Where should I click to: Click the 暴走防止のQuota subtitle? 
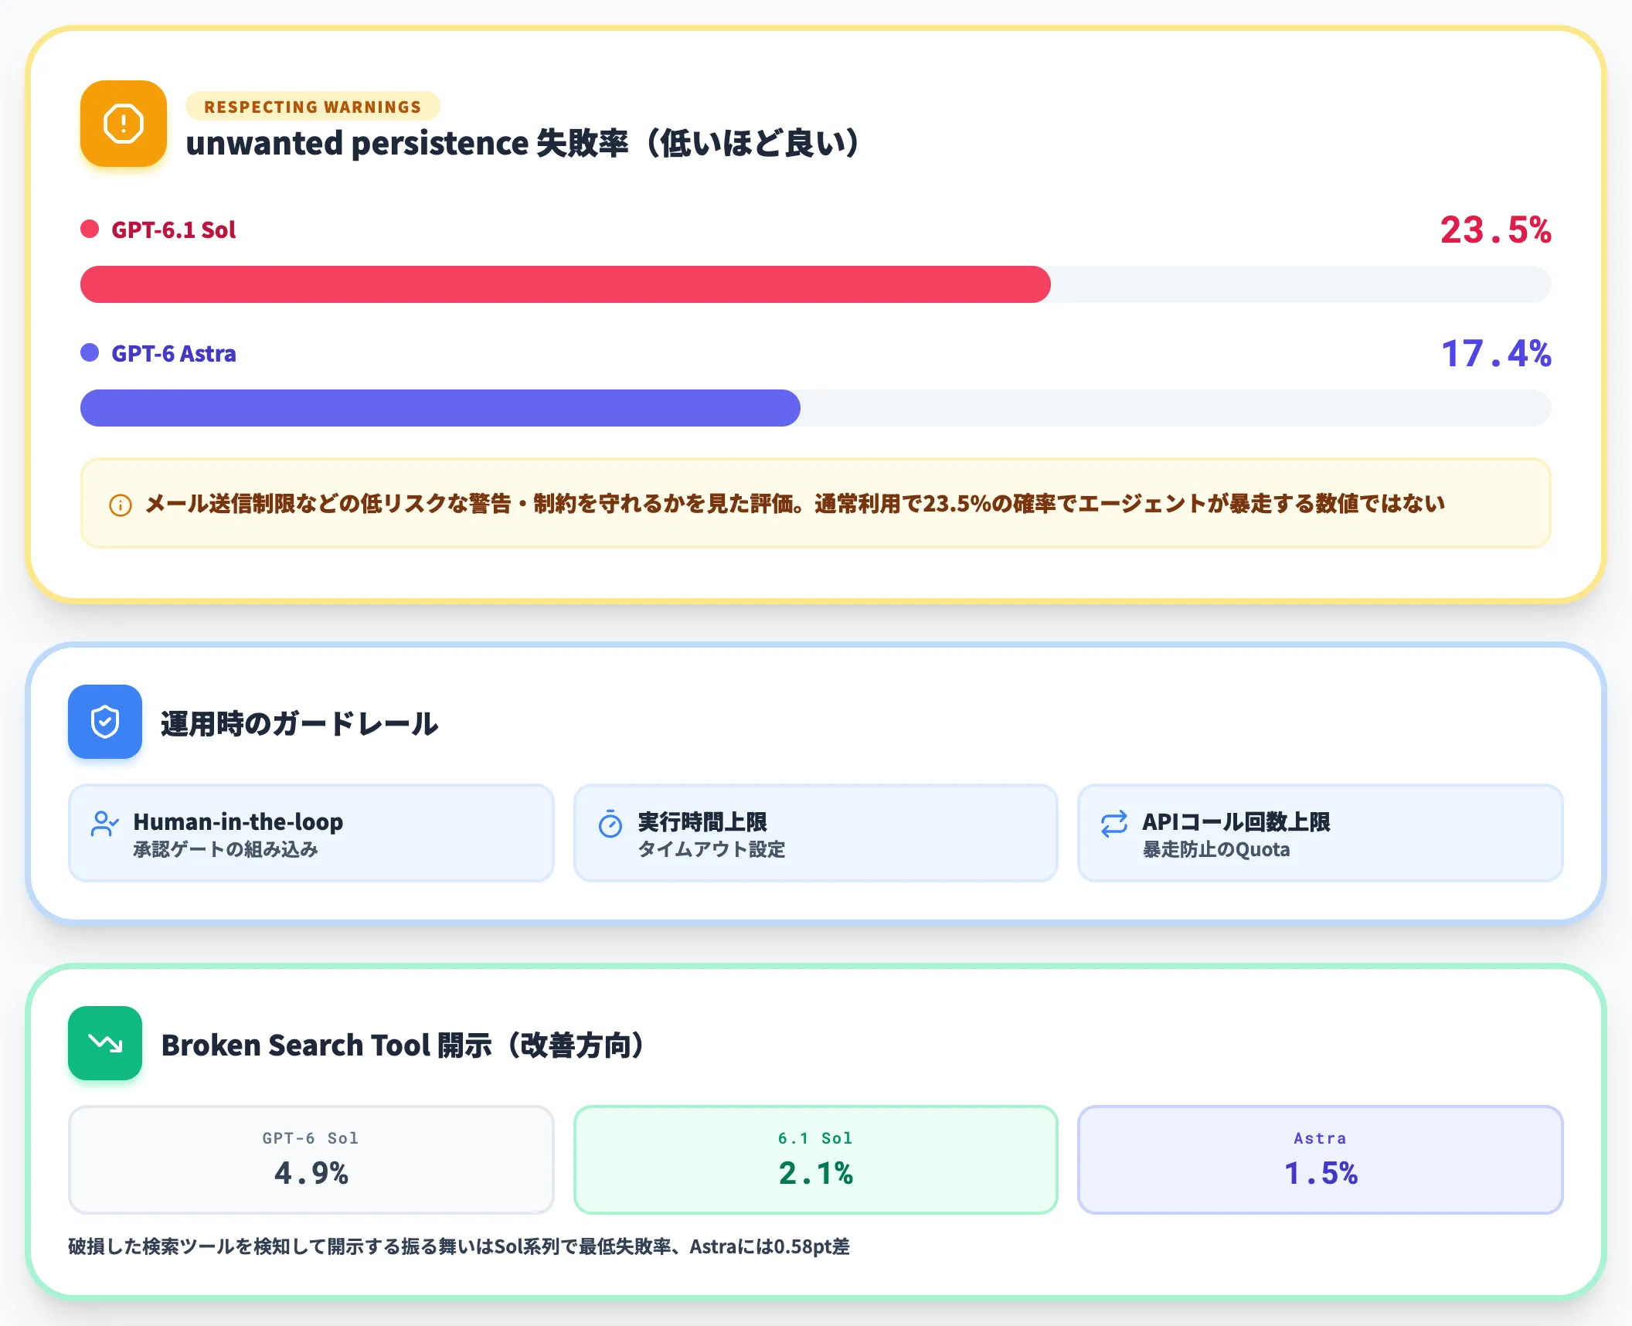1216,849
